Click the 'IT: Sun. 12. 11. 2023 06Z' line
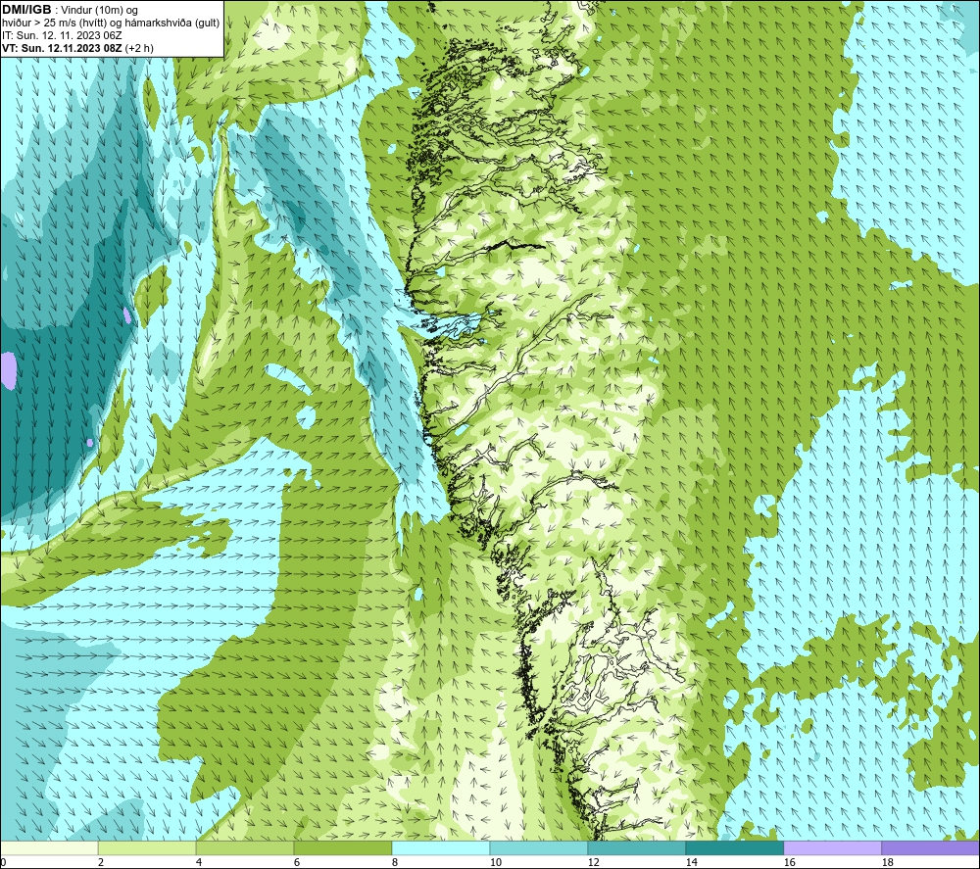 point(62,35)
